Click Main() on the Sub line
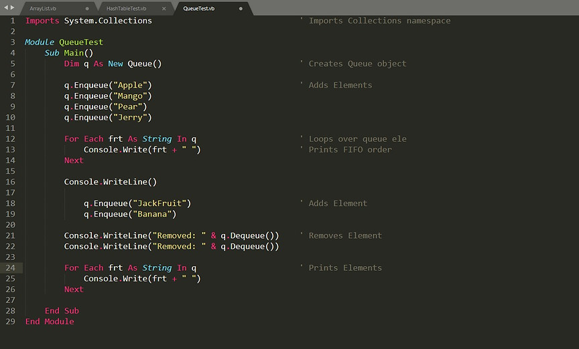This screenshot has width=579, height=349. [x=78, y=53]
